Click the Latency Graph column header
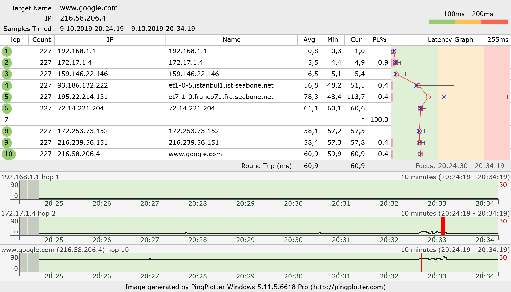Image resolution: width=511 pixels, height=292 pixels. [x=450, y=40]
